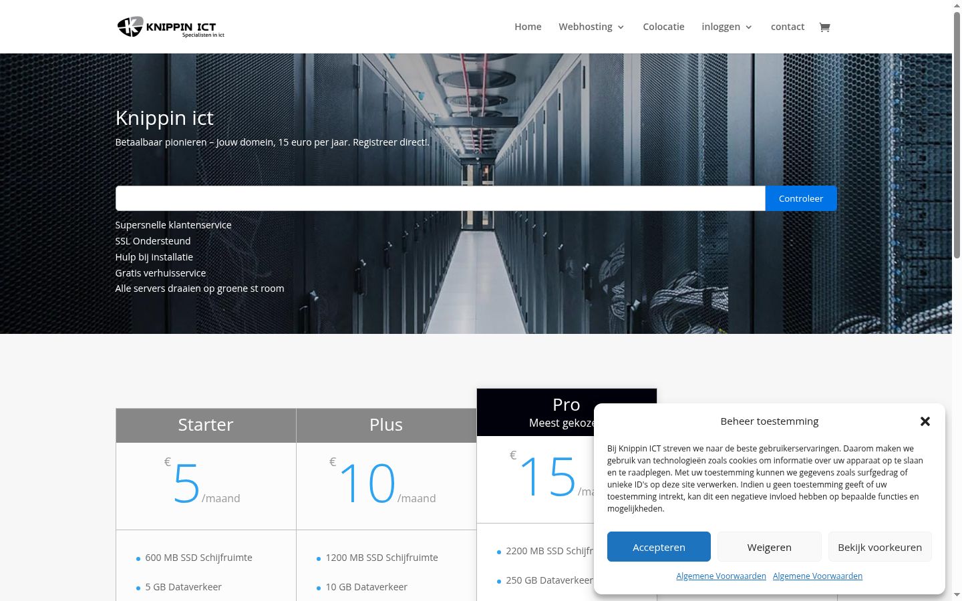This screenshot has height=601, width=962.
Task: Open the Colocatie page
Action: (663, 27)
